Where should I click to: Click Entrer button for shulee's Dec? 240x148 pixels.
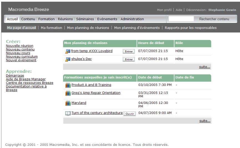tap(129, 59)
